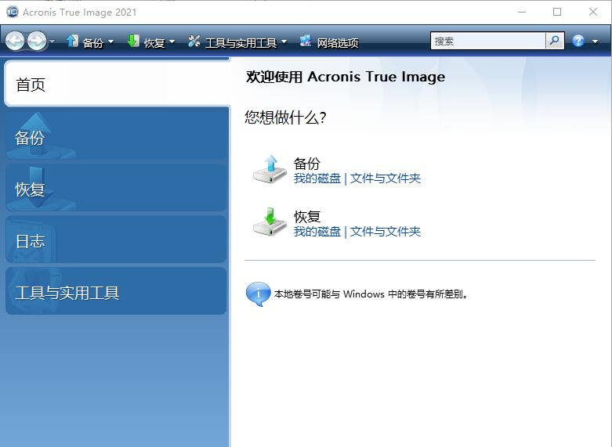612x447 pixels.
Task: Click the 您想做什么? prompt text
Action: click(285, 117)
